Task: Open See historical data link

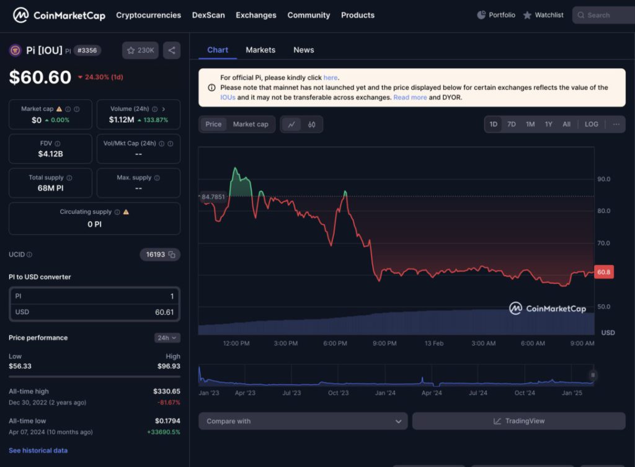Action: 38,451
